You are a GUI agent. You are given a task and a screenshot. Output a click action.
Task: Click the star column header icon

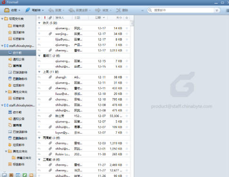pyautogui.click(x=127, y=17)
